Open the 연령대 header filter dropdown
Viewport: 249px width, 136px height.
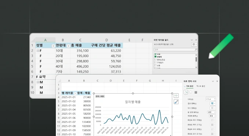[68, 46]
